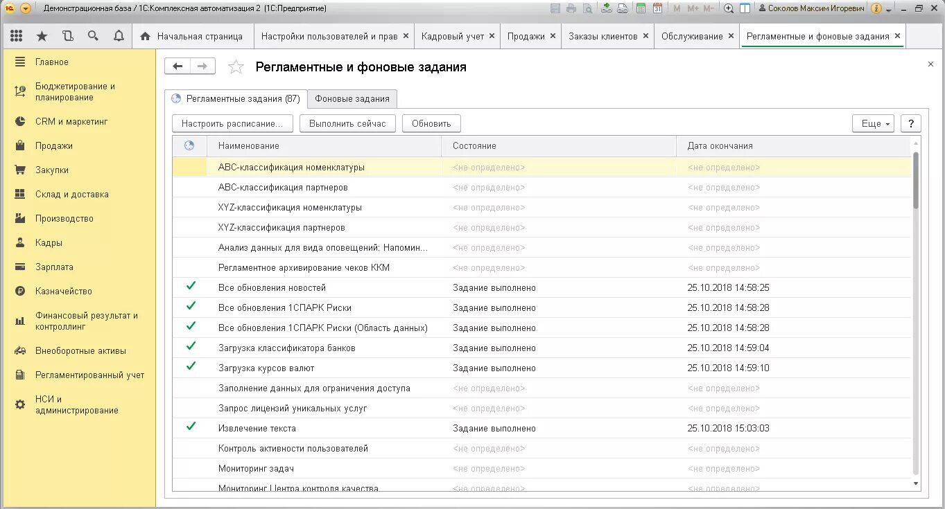
Task: Go forward with the right arrow
Action: [x=202, y=66]
